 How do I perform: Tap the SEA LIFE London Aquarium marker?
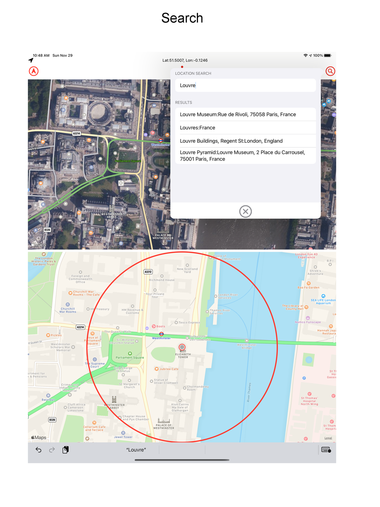pos(323,296)
